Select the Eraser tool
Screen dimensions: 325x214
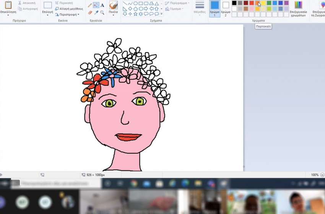coord(90,13)
